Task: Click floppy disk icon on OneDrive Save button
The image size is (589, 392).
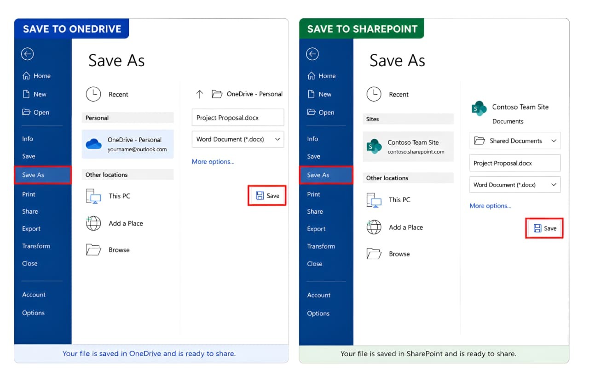Action: 260,195
